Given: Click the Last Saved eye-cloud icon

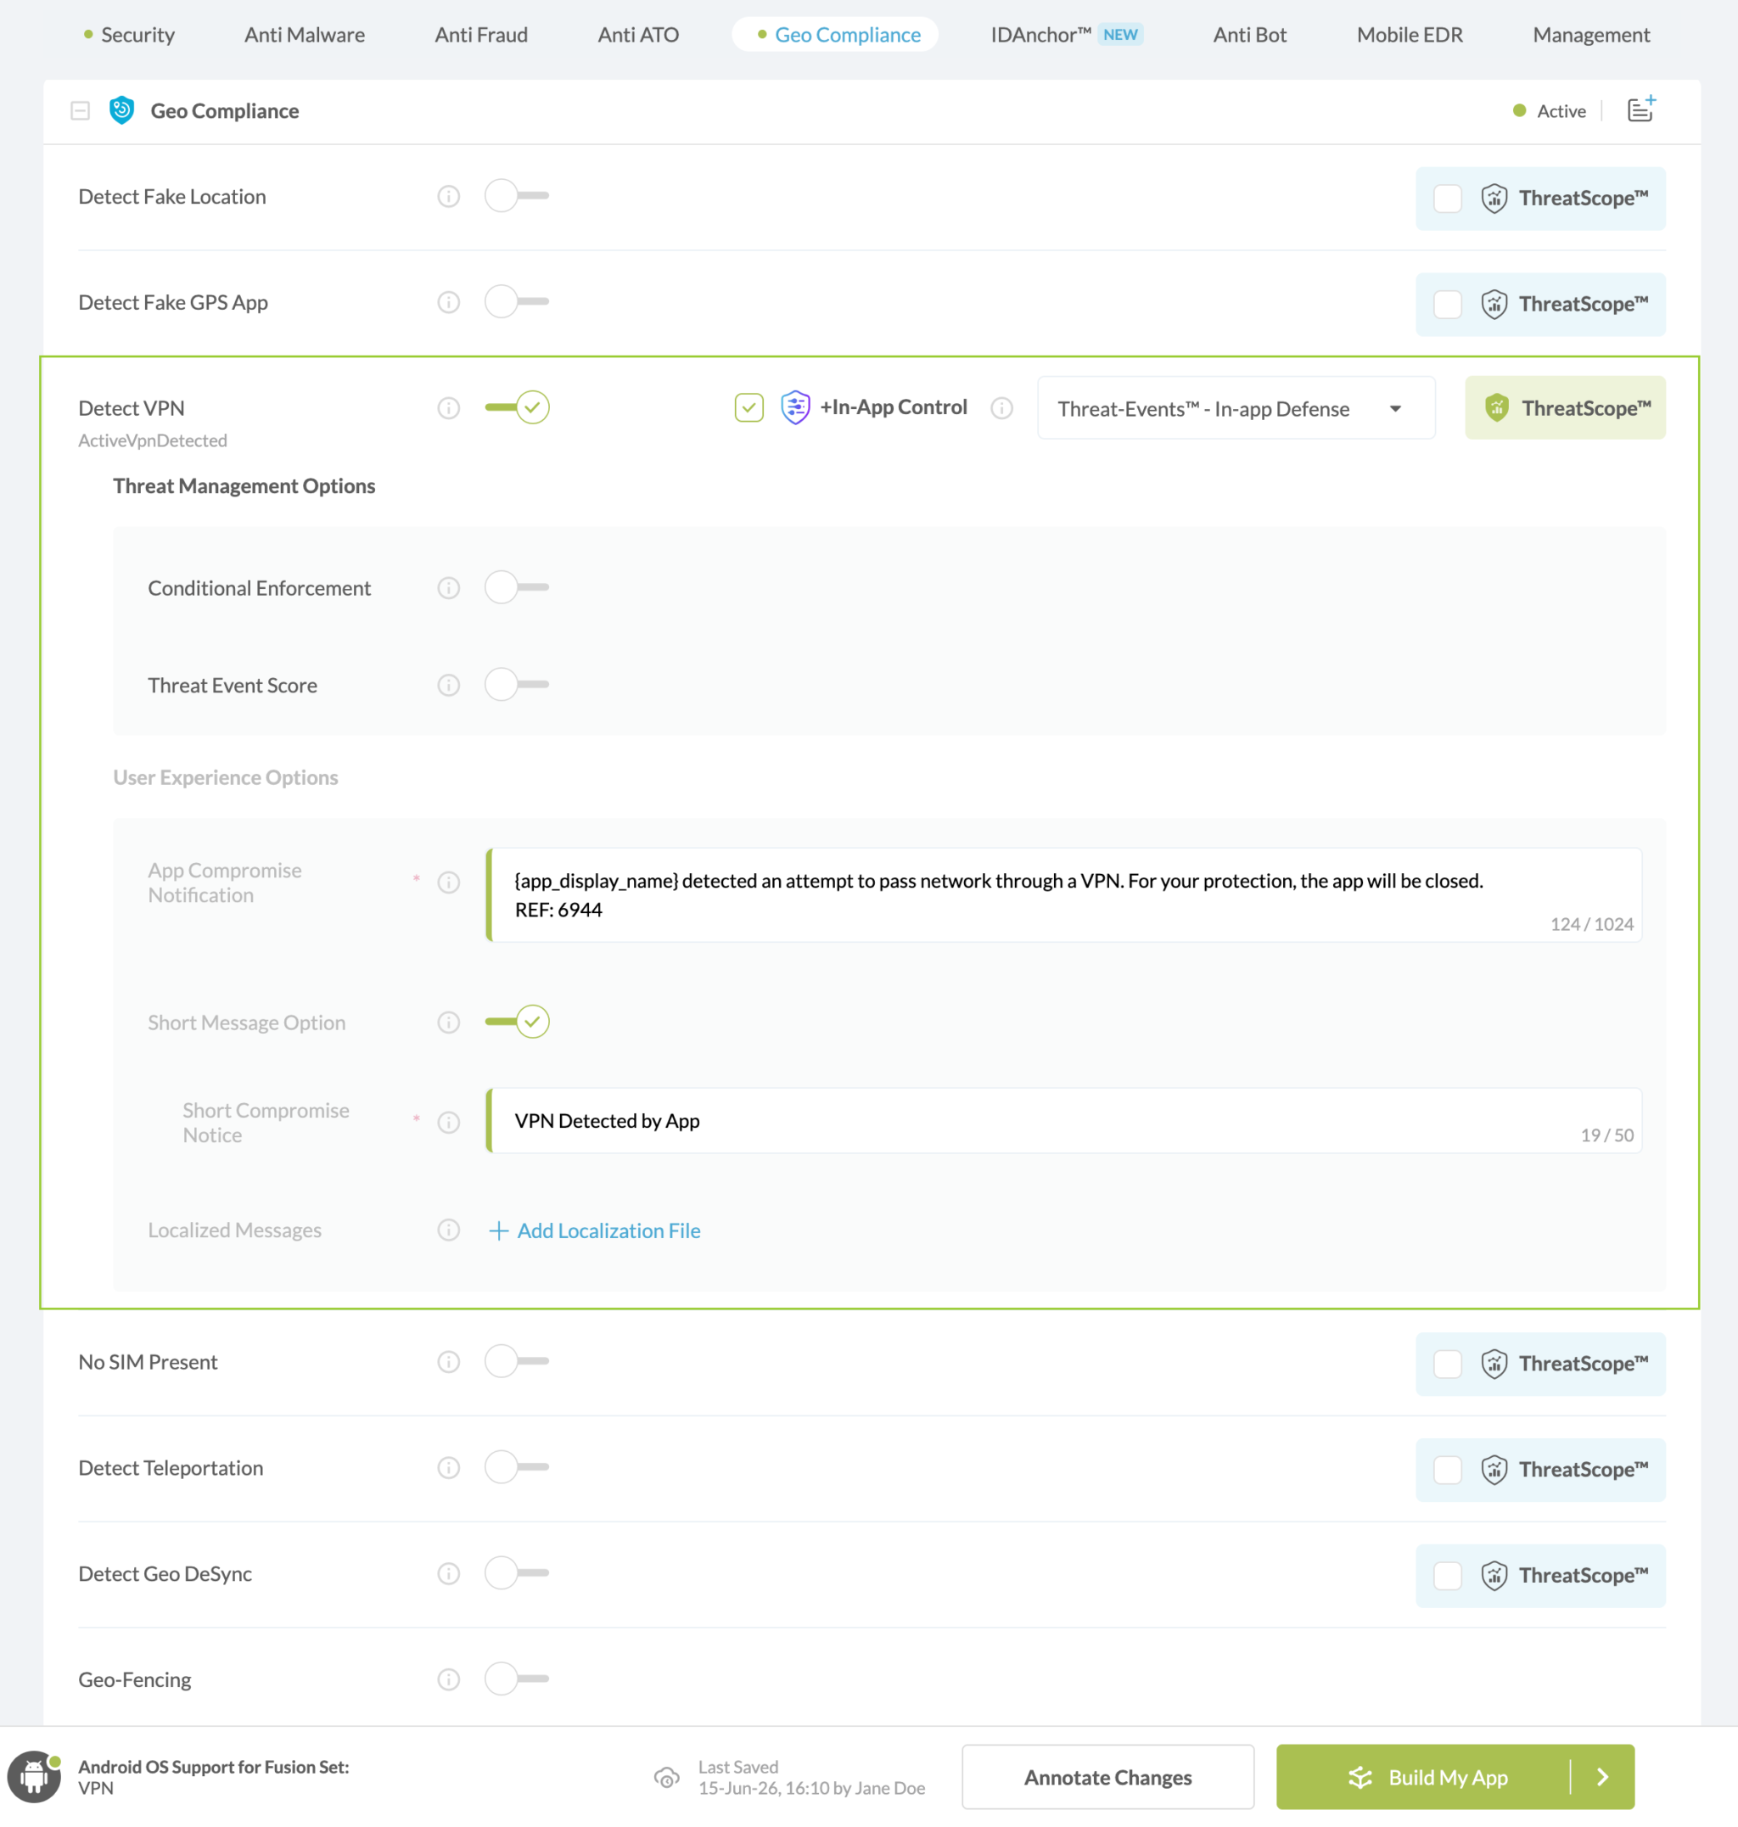Looking at the screenshot, I should (666, 1777).
